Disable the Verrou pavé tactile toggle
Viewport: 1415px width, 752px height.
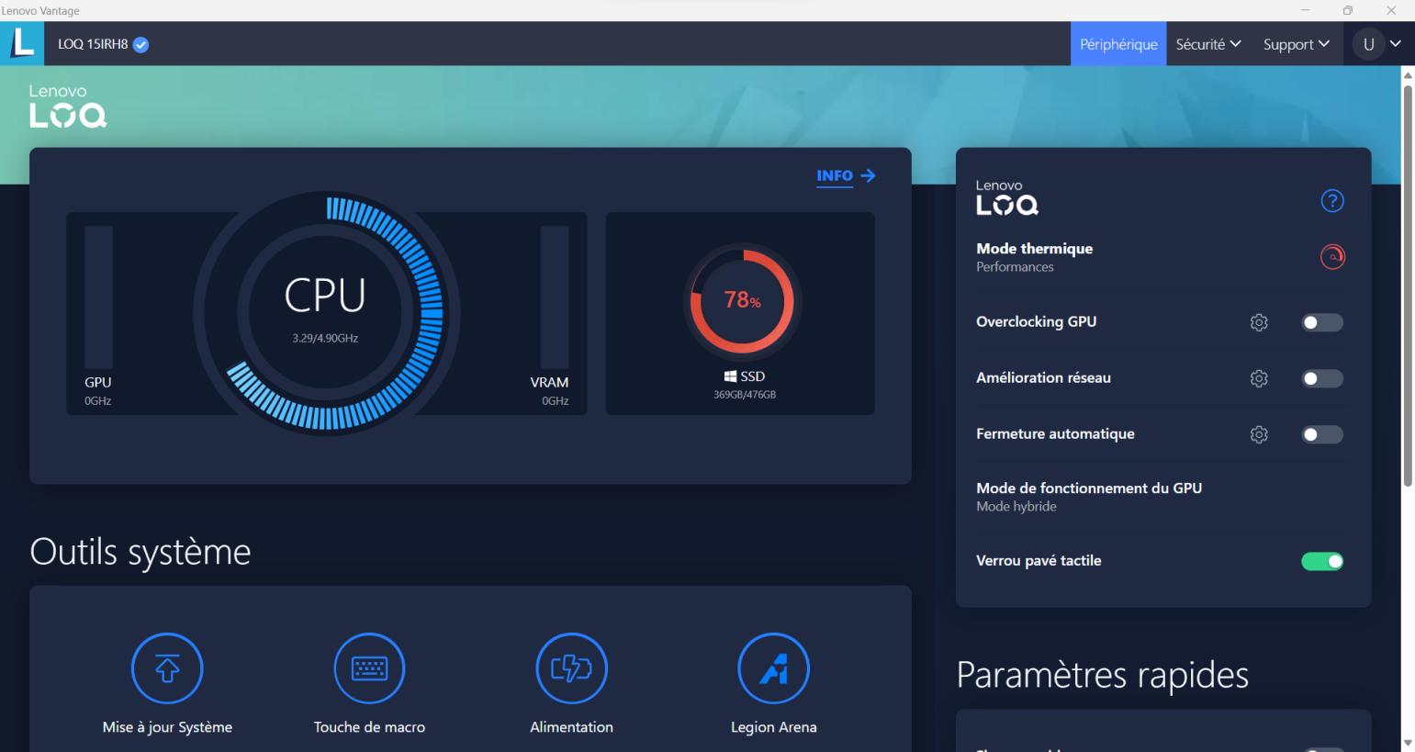(x=1321, y=561)
